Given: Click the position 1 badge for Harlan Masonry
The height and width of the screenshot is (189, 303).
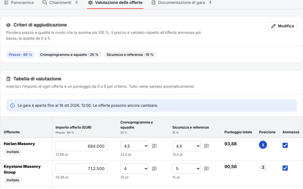Looking at the screenshot, I should pos(263,145).
